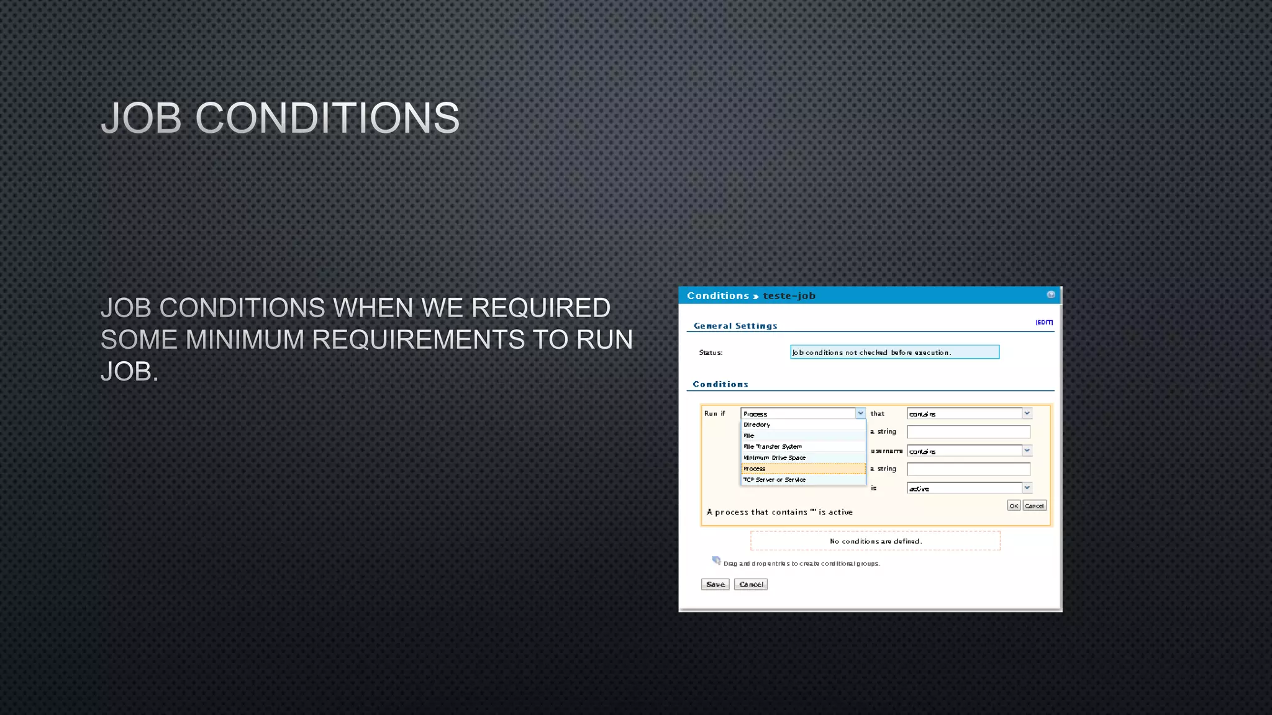
Task: Click the help icon in Conditions title bar
Action: point(1051,295)
